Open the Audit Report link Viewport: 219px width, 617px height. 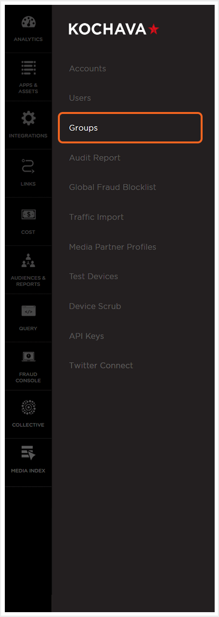coord(95,158)
